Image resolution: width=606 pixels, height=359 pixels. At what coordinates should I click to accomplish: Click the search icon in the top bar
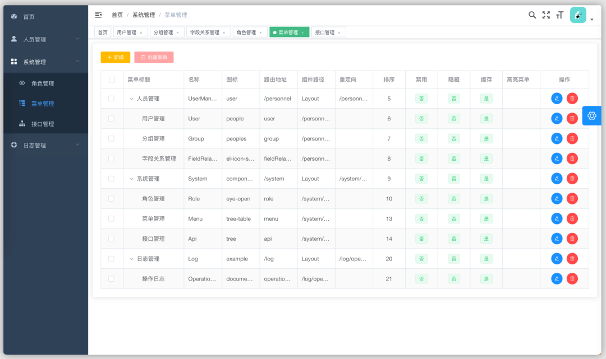click(x=532, y=15)
